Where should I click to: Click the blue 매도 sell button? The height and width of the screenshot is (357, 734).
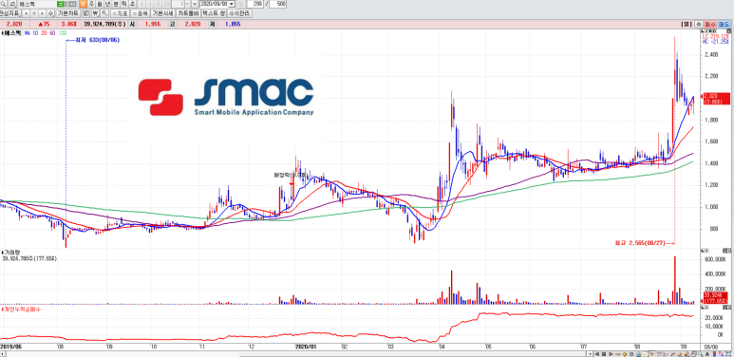(725, 25)
